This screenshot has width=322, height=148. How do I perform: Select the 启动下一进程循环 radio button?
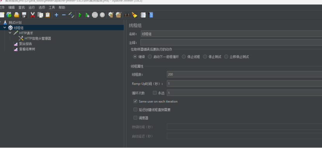150,57
